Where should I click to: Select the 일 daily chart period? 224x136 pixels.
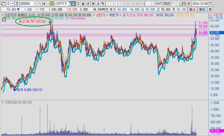pos(73,4)
